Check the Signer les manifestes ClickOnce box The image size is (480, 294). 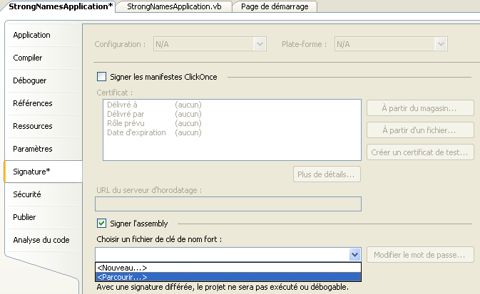(101, 77)
